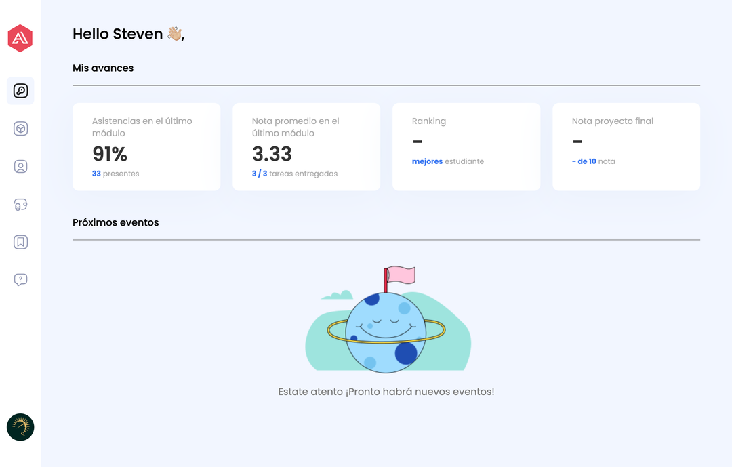This screenshot has width=732, height=467.
Task: Open the question mark help icon
Action: click(x=20, y=279)
